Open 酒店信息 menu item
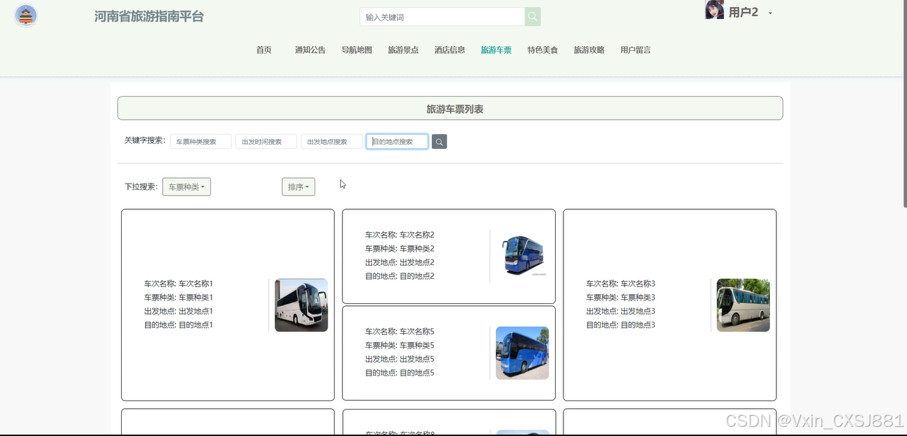The height and width of the screenshot is (436, 907). (x=450, y=50)
